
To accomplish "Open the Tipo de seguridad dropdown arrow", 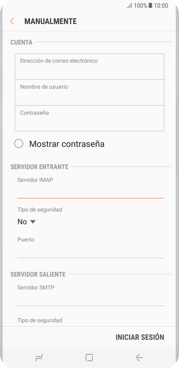I will [x=33, y=222].
